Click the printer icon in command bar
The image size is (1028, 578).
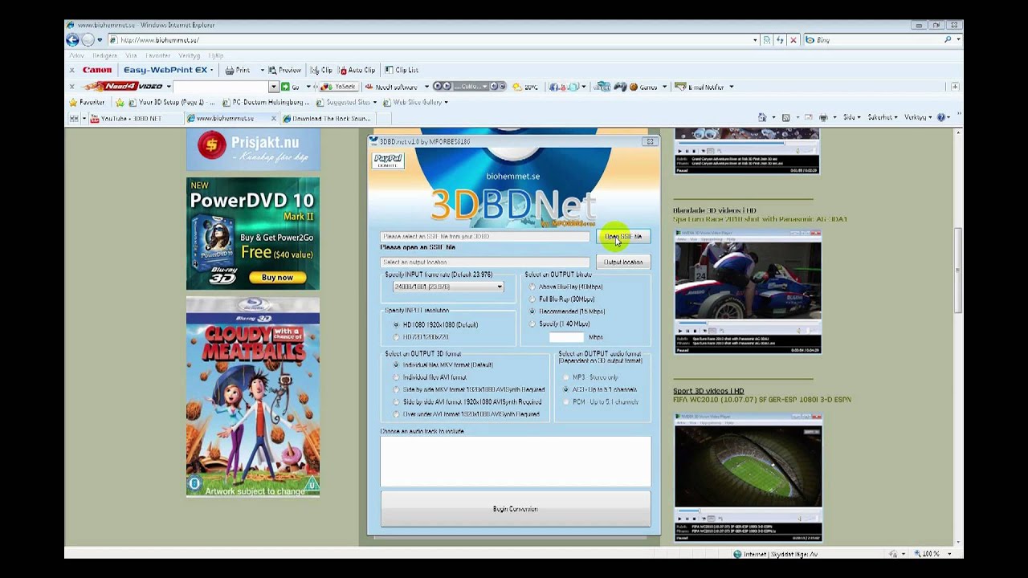coord(823,117)
